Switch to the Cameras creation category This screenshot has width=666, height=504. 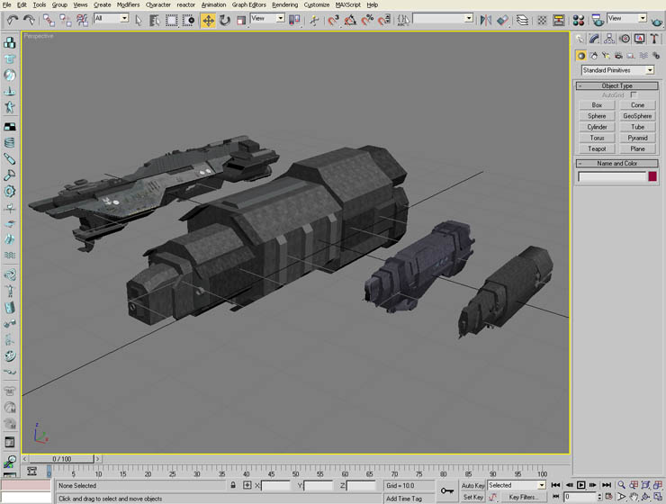(618, 56)
